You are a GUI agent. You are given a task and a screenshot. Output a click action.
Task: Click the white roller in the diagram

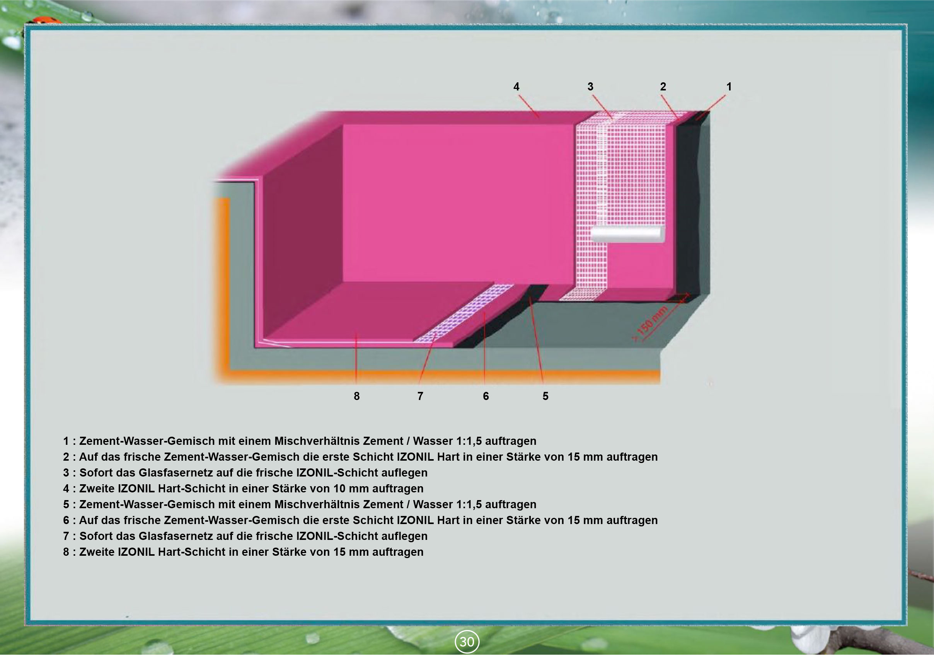(x=628, y=235)
